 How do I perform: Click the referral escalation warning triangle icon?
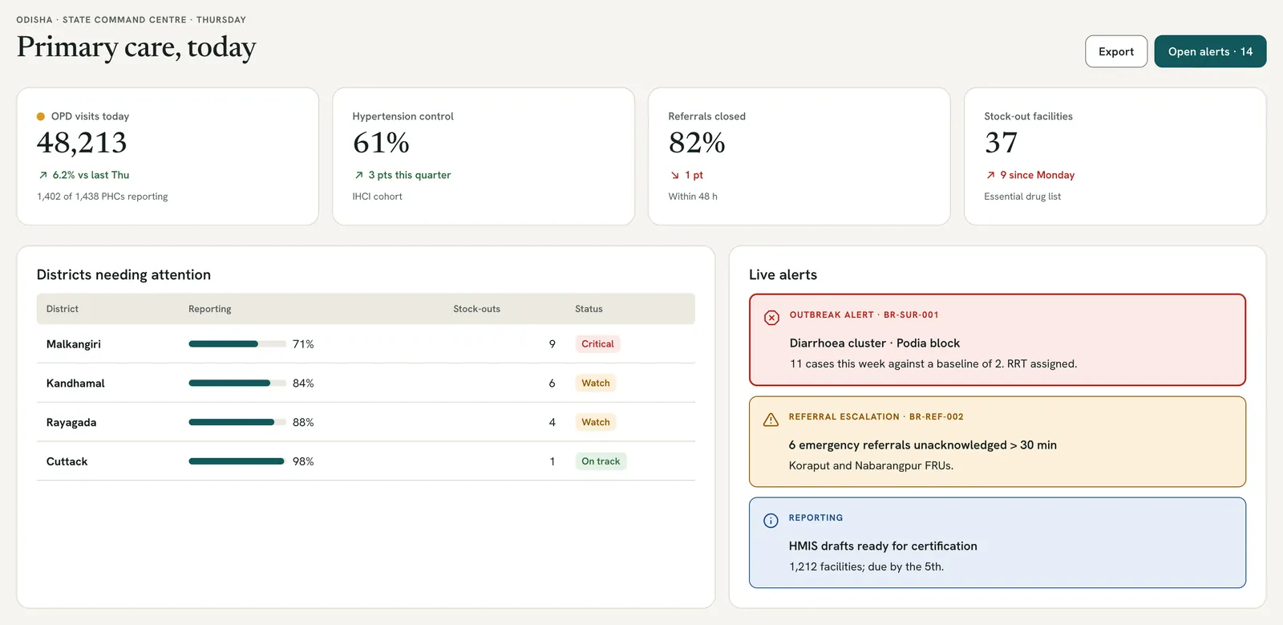(x=771, y=420)
